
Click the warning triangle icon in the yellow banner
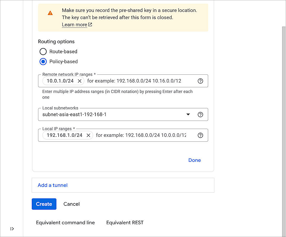pos(50,13)
